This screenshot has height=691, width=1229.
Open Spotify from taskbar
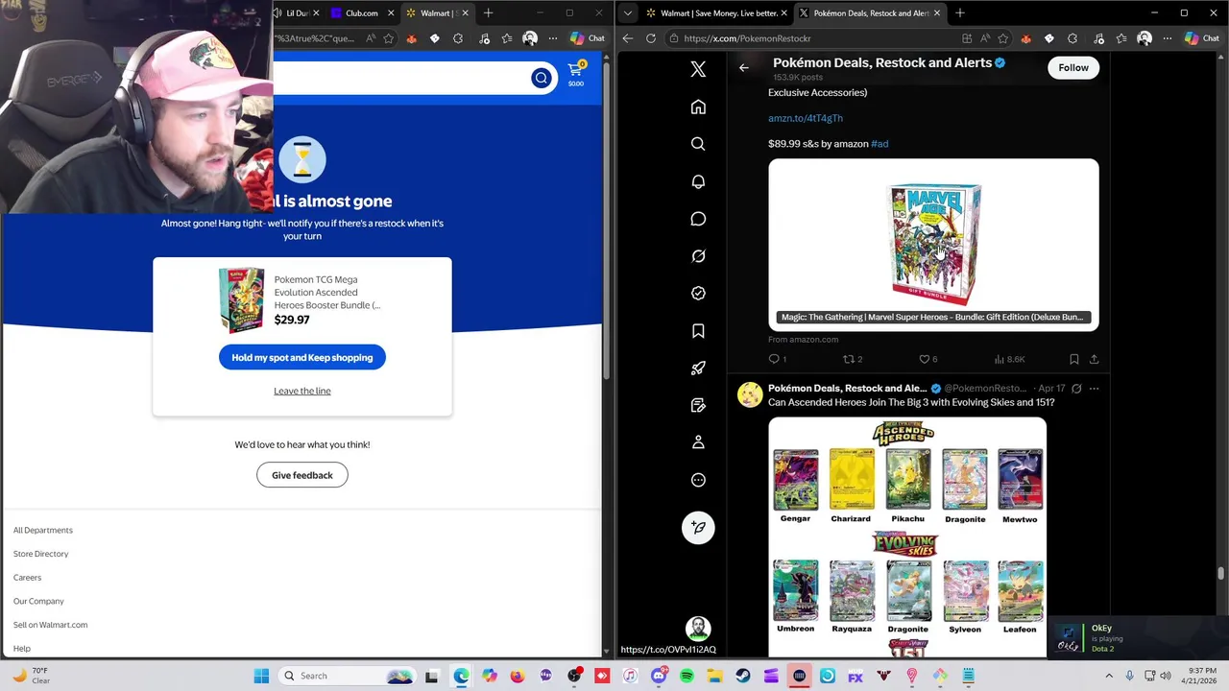687,676
